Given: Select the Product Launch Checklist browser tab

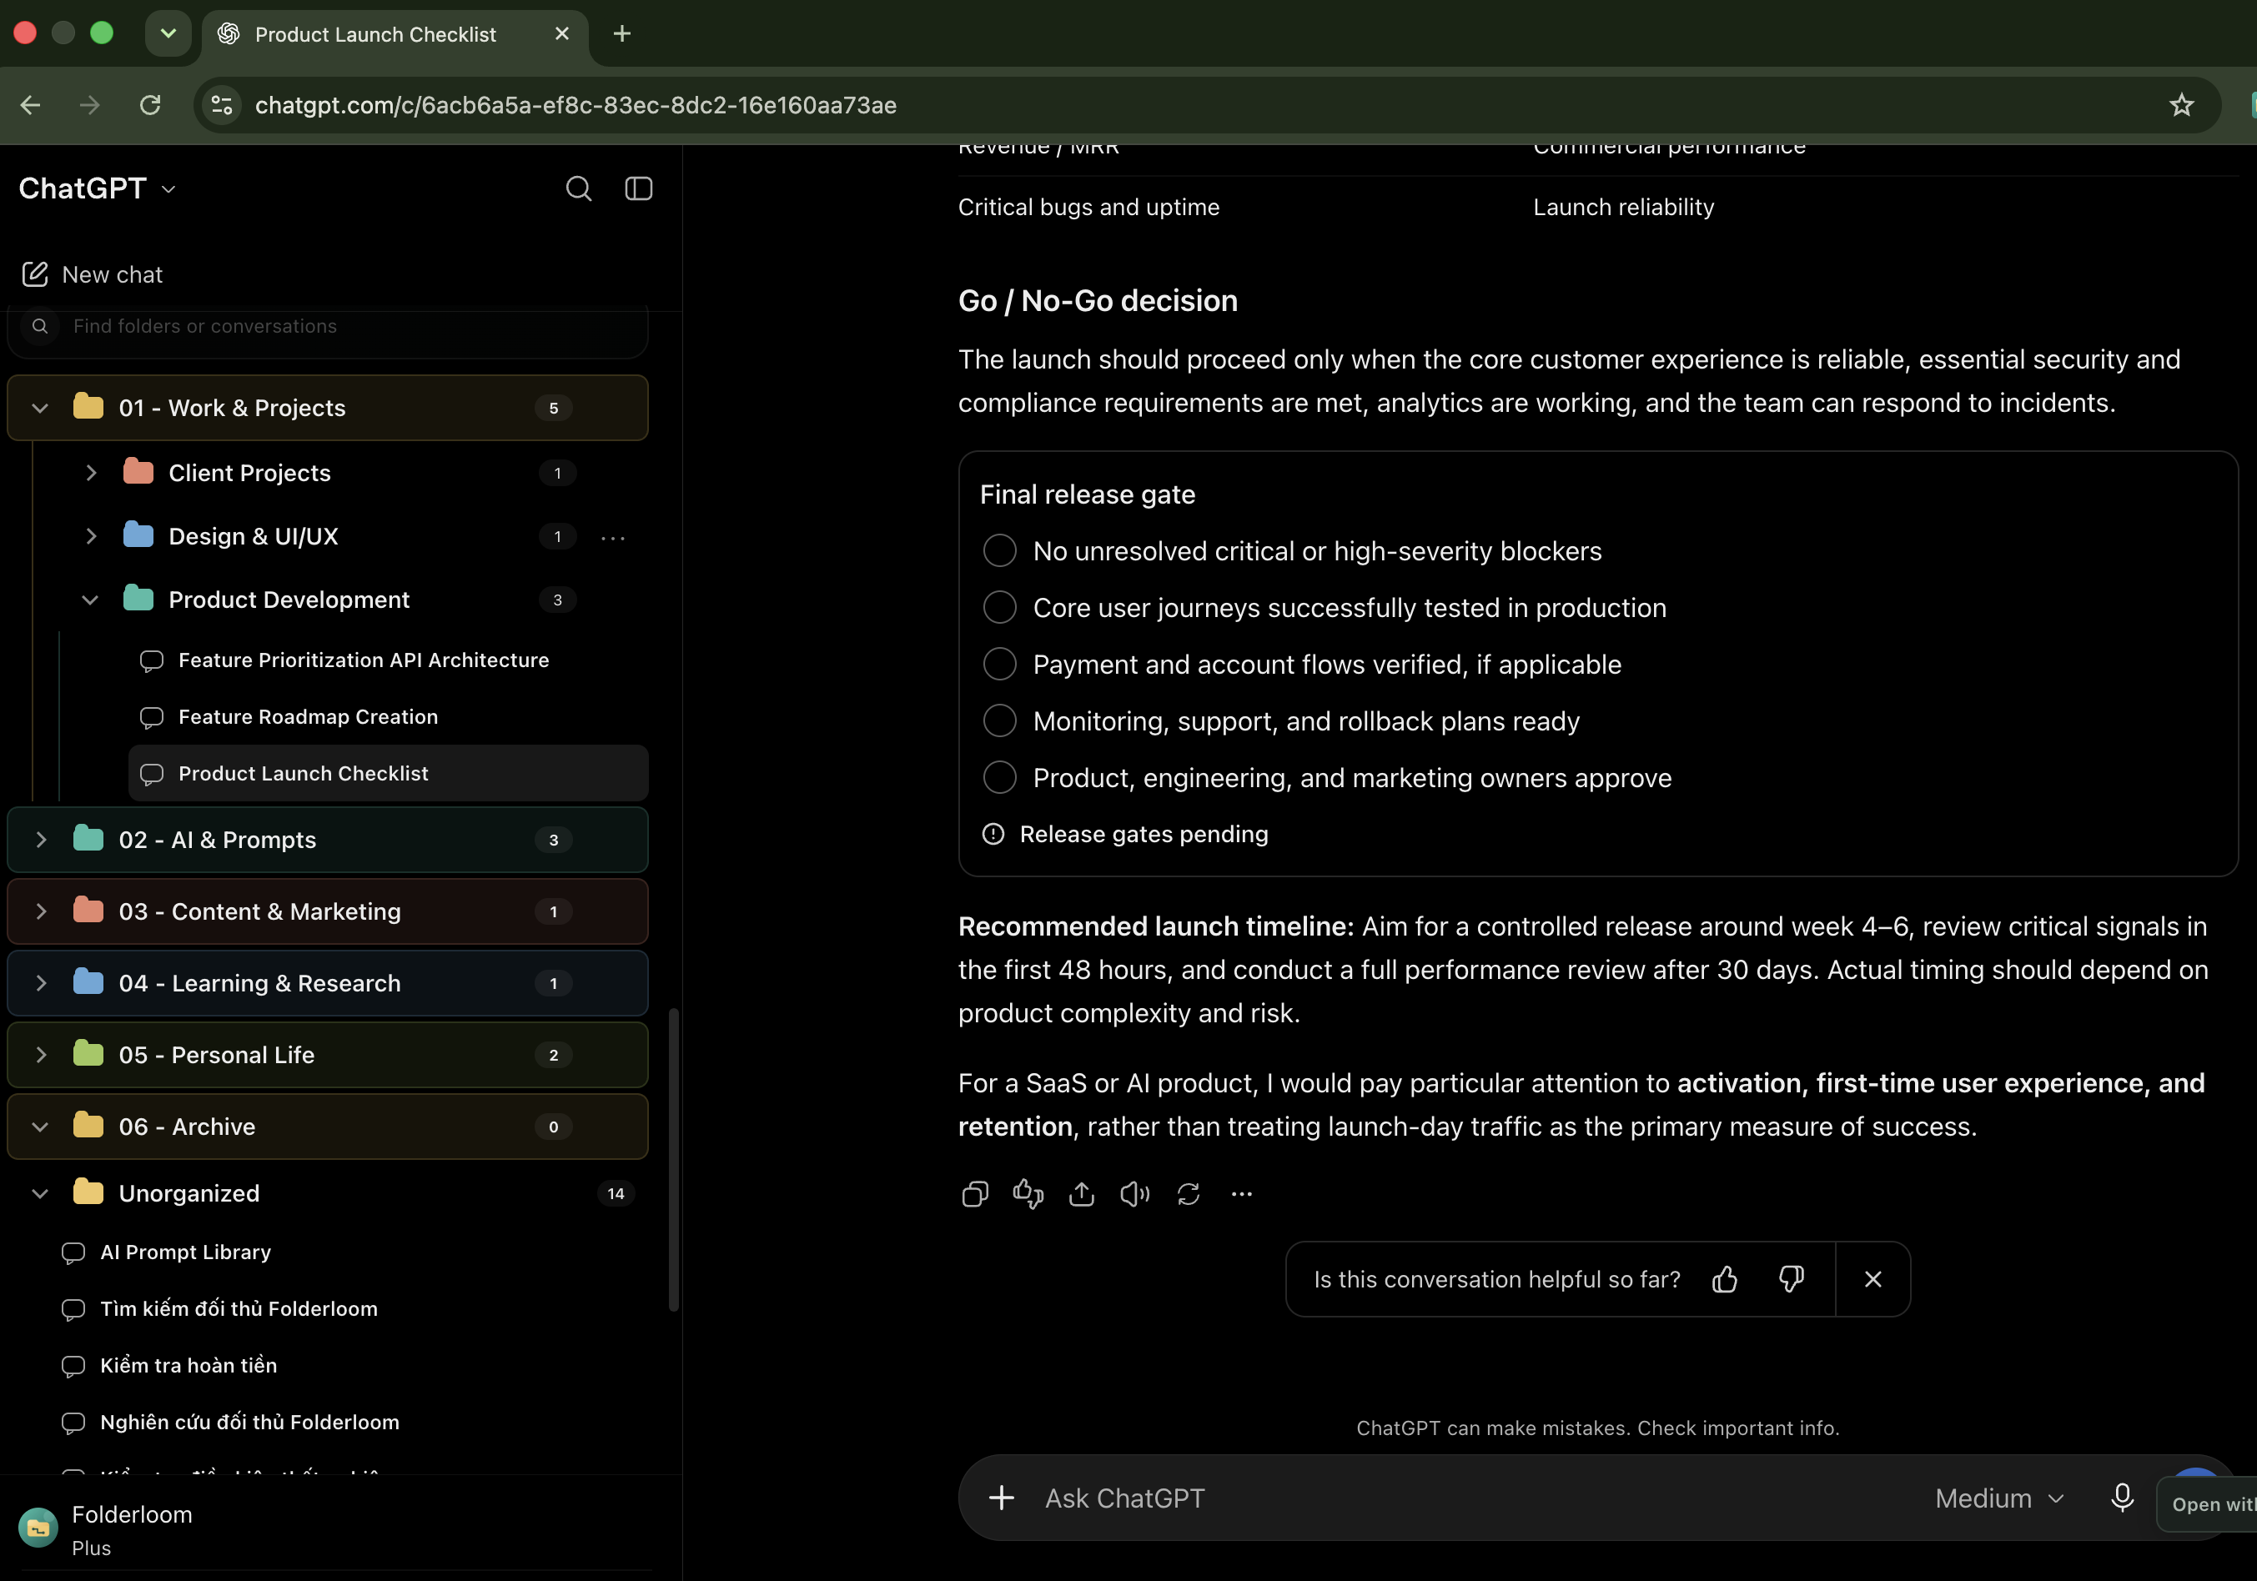Looking at the screenshot, I should [395, 34].
